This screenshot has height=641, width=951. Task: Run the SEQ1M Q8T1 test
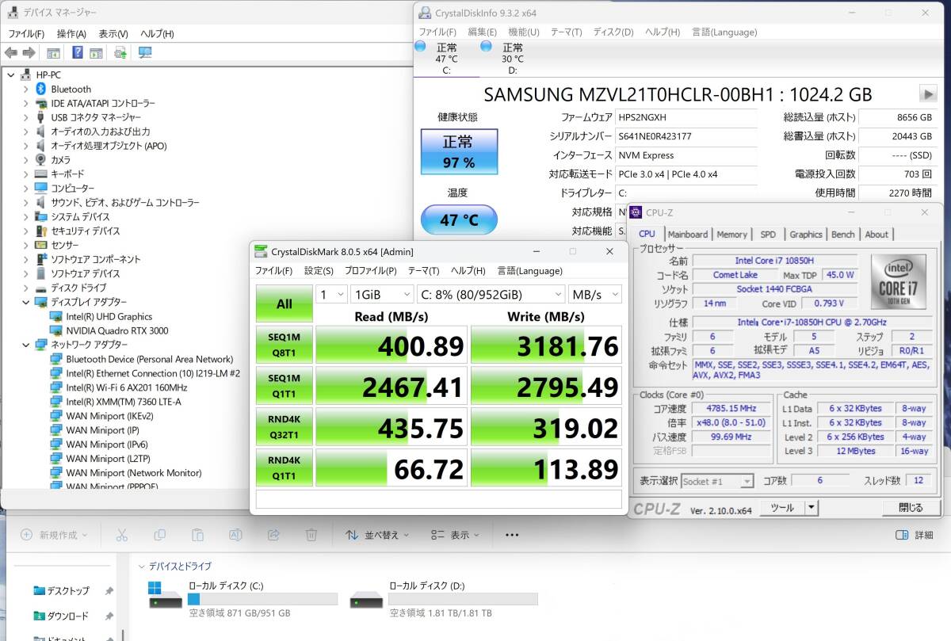point(284,345)
